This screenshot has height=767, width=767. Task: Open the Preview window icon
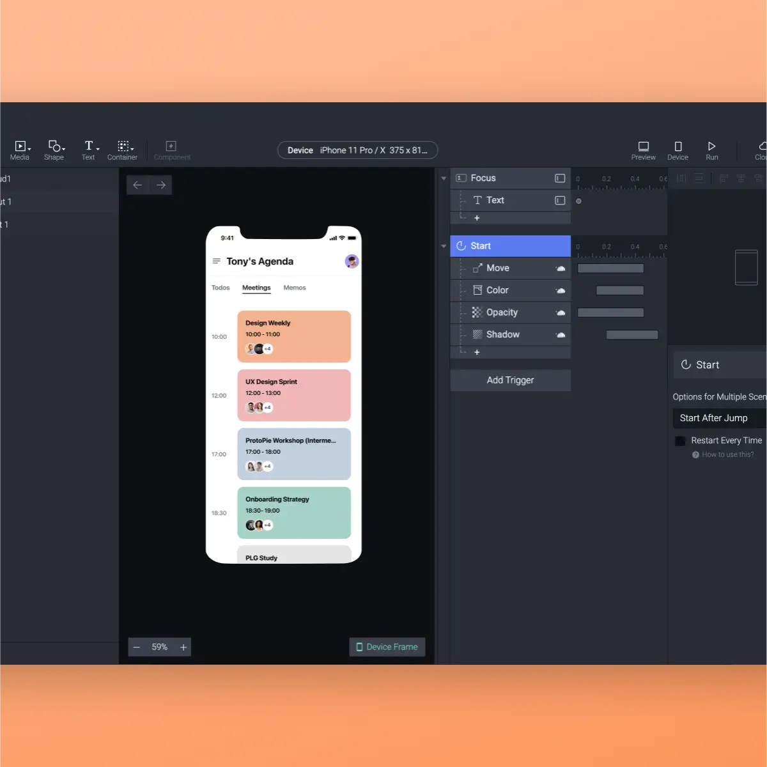643,150
